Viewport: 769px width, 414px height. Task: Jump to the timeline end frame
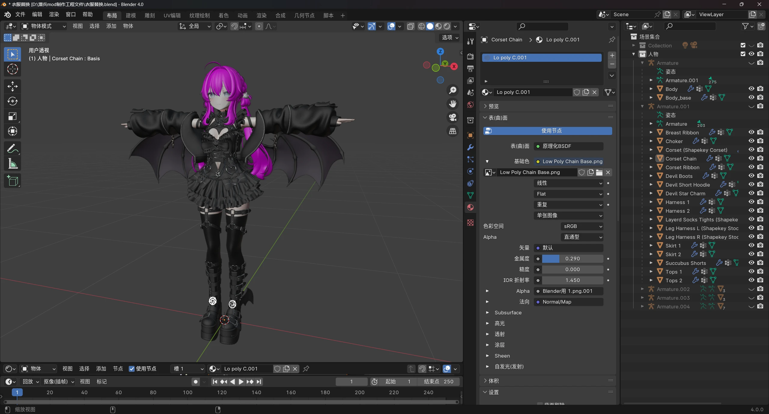point(259,382)
